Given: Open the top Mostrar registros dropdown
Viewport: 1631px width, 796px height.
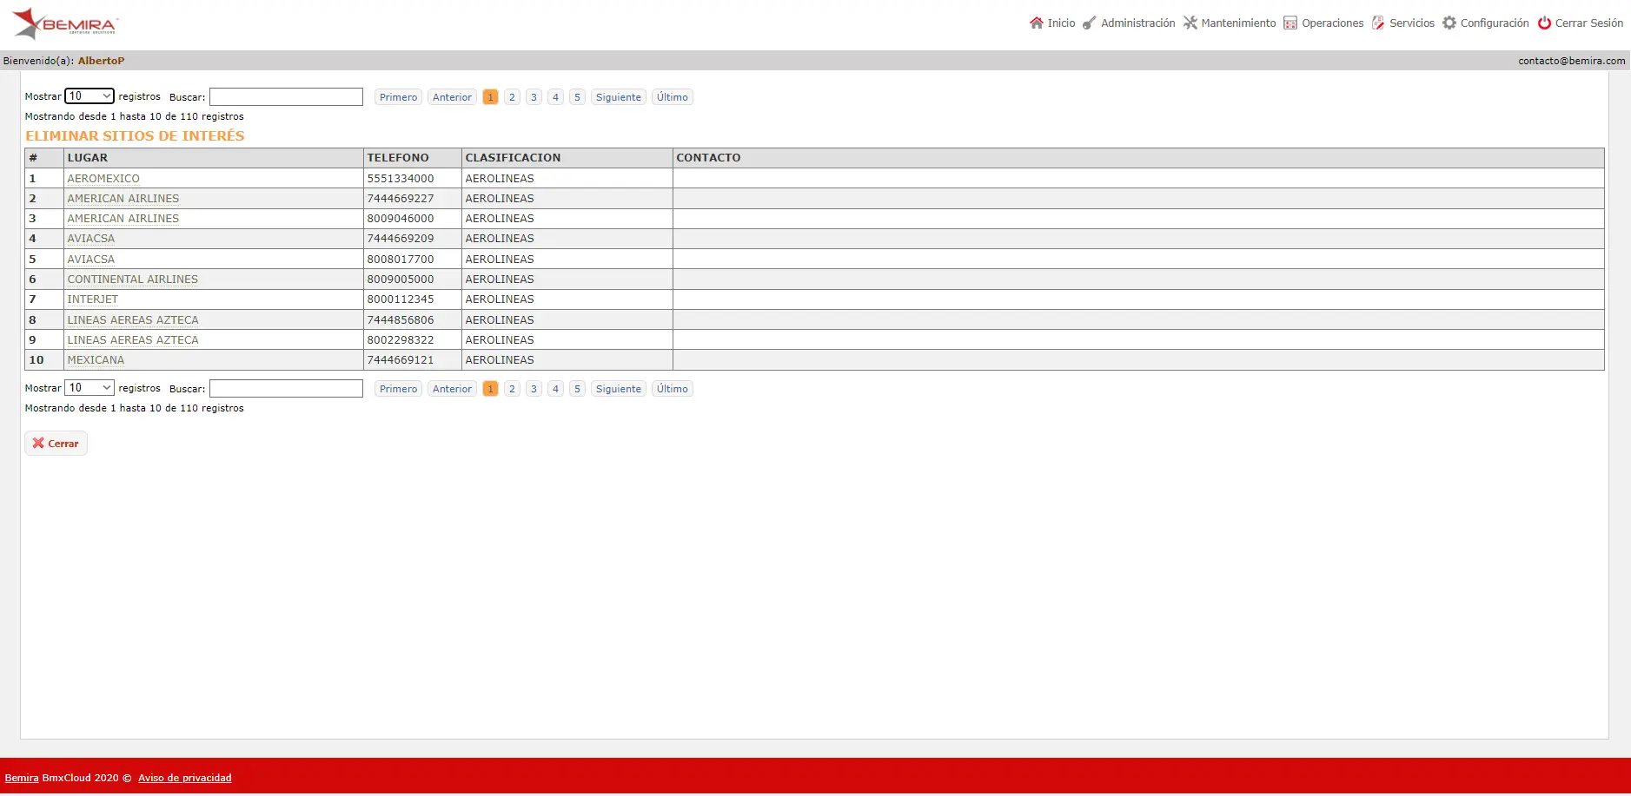Looking at the screenshot, I should pyautogui.click(x=90, y=96).
